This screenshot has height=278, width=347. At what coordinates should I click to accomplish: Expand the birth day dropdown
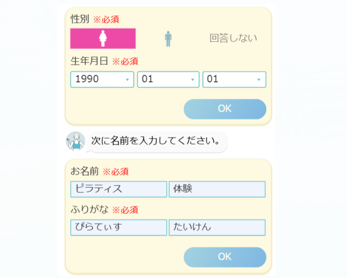234,80
